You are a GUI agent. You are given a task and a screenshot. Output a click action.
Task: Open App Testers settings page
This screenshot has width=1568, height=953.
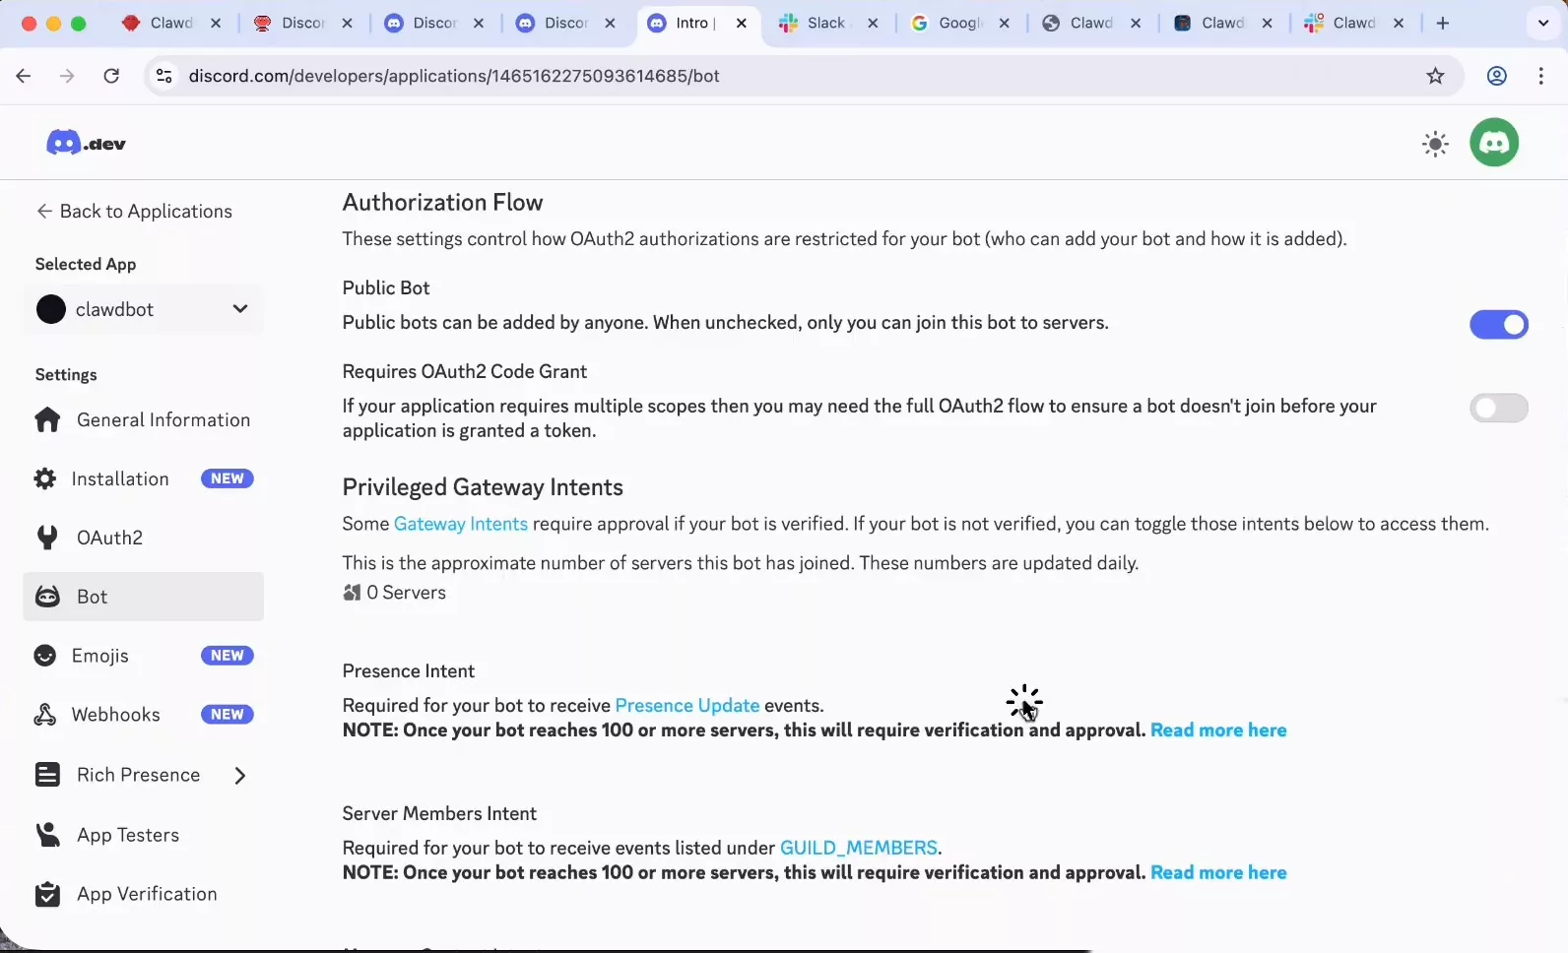click(128, 835)
